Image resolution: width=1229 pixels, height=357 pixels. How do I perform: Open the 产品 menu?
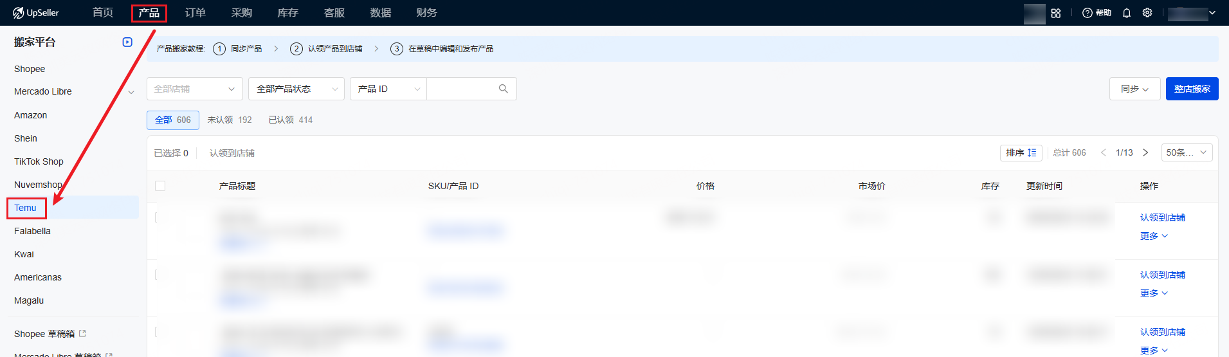click(149, 13)
